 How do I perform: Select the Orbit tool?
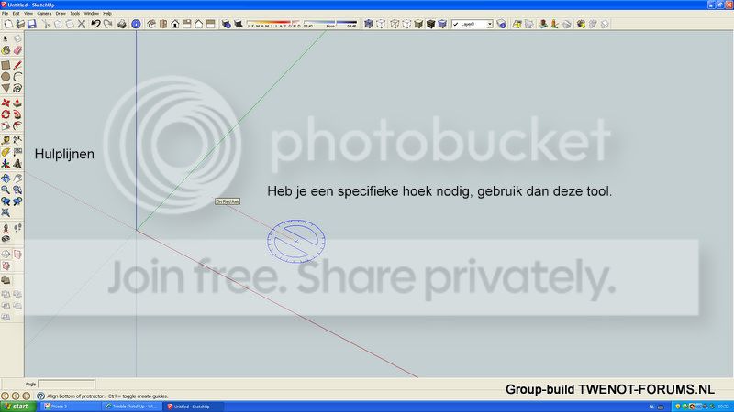point(6,179)
